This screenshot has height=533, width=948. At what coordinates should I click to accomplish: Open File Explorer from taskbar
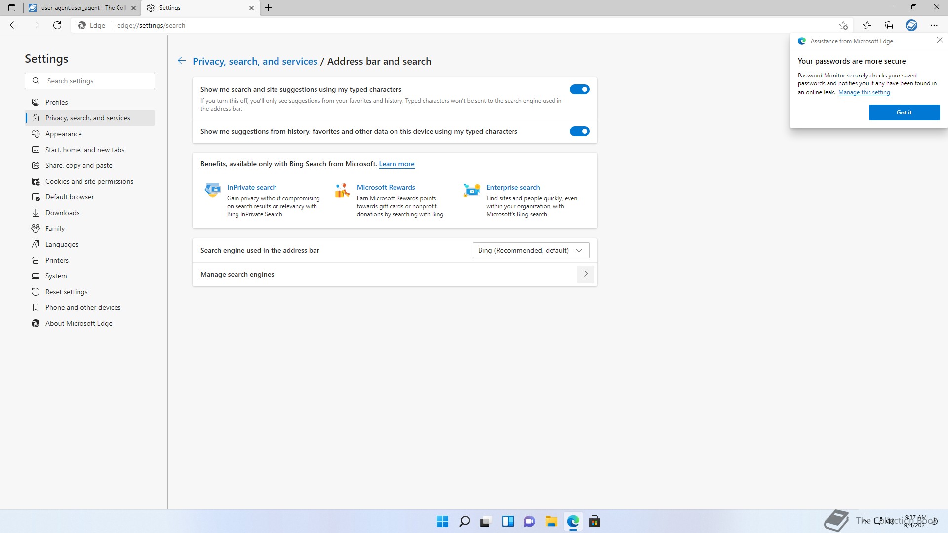pos(552,521)
